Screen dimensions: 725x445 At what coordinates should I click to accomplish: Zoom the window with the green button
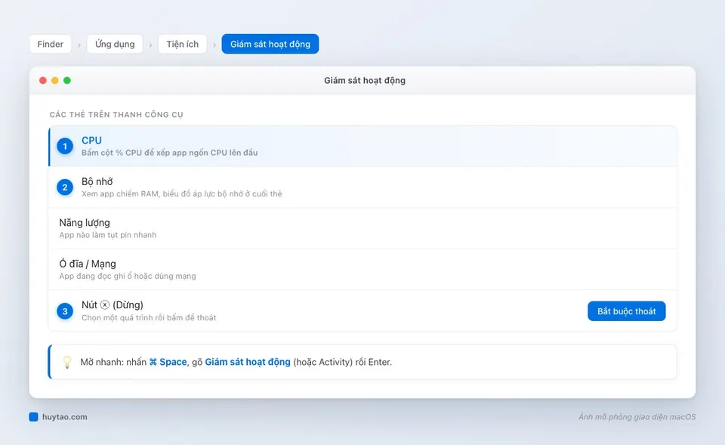click(67, 81)
